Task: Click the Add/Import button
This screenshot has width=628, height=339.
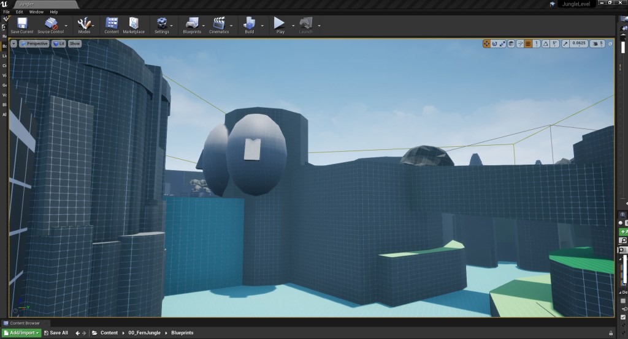Action: pos(21,333)
